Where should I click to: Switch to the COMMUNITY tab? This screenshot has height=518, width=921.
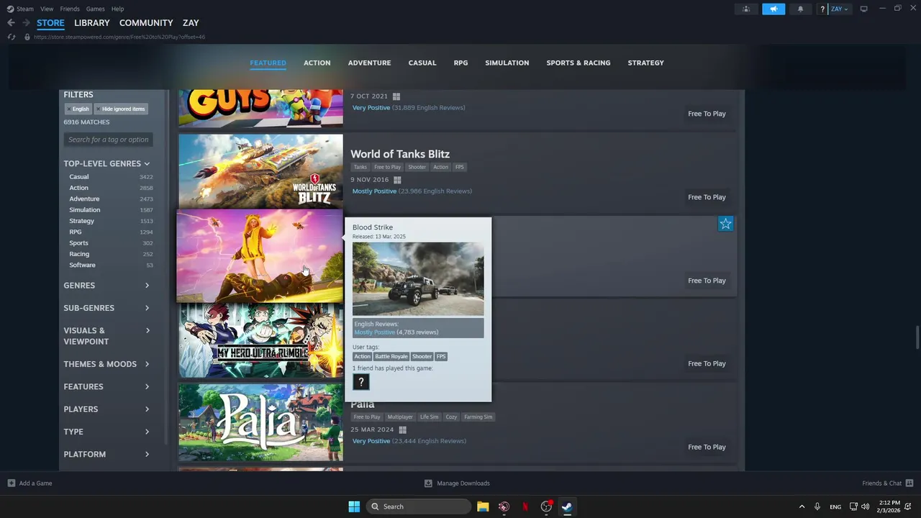(146, 23)
